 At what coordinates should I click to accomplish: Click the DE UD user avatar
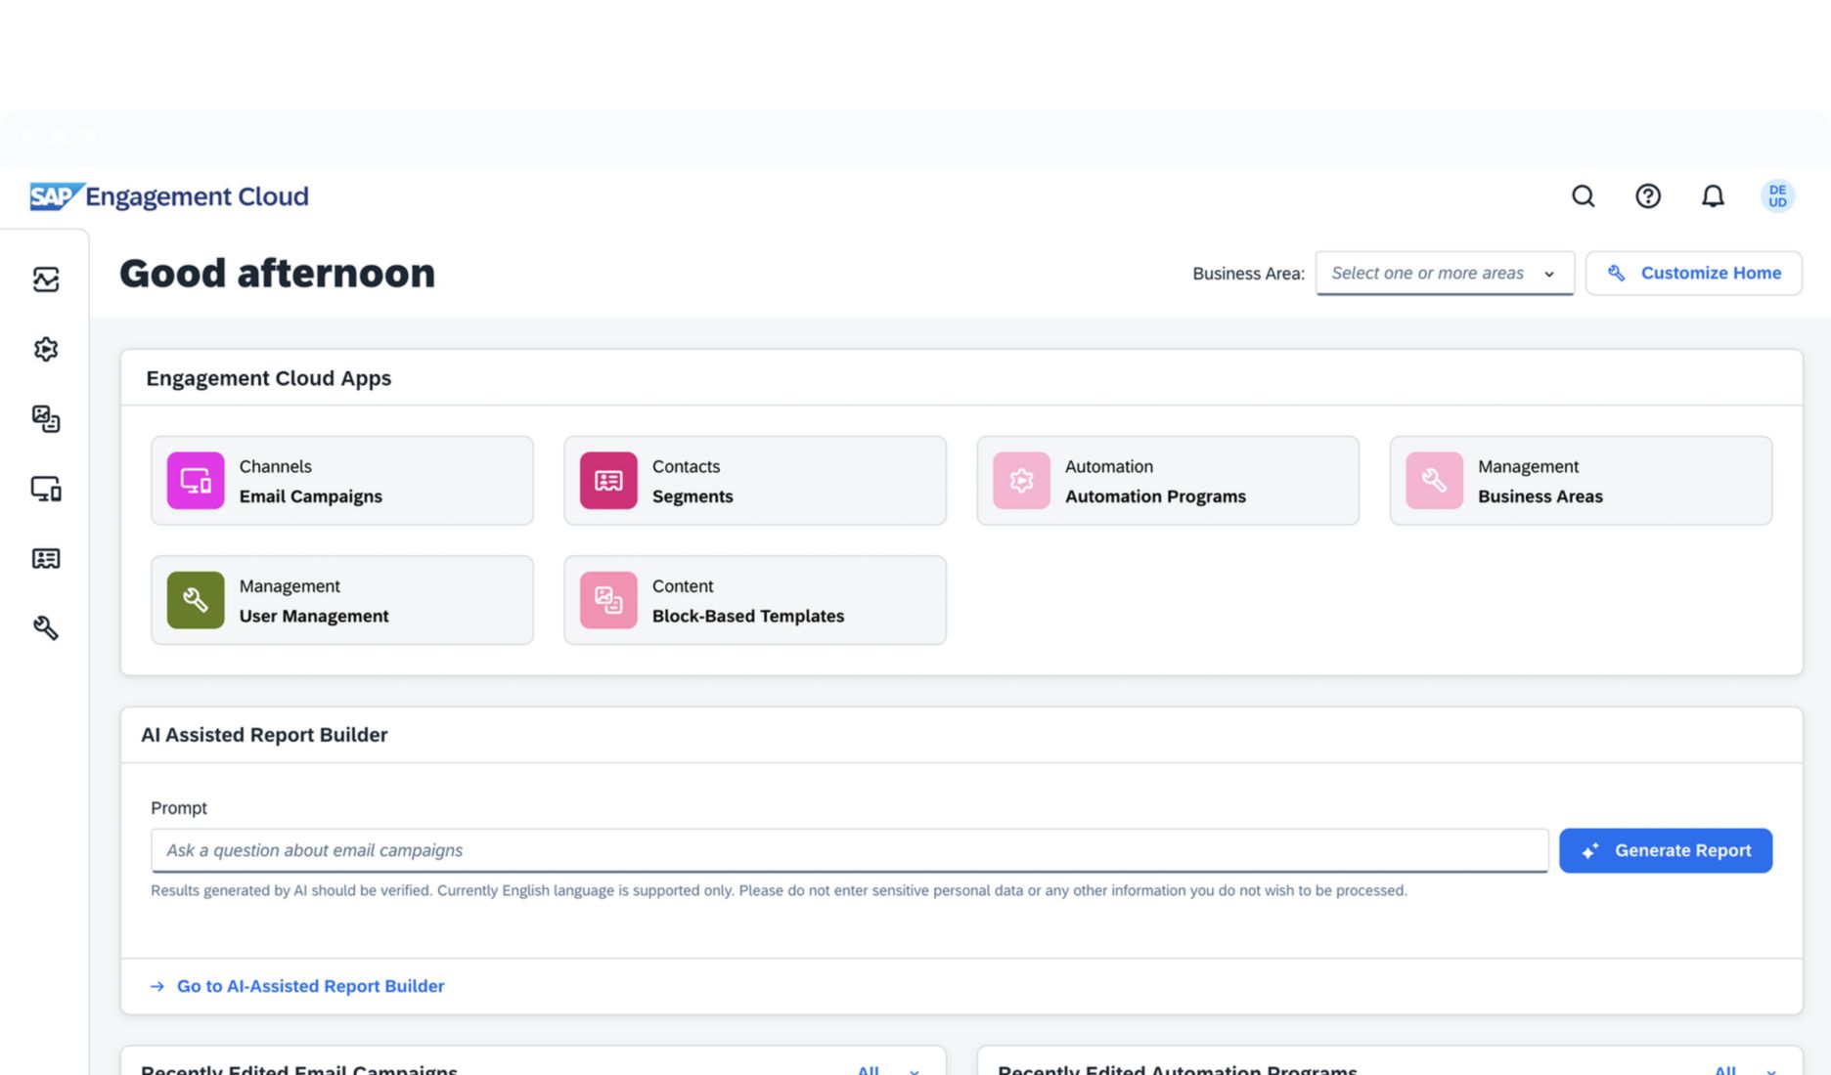point(1777,195)
